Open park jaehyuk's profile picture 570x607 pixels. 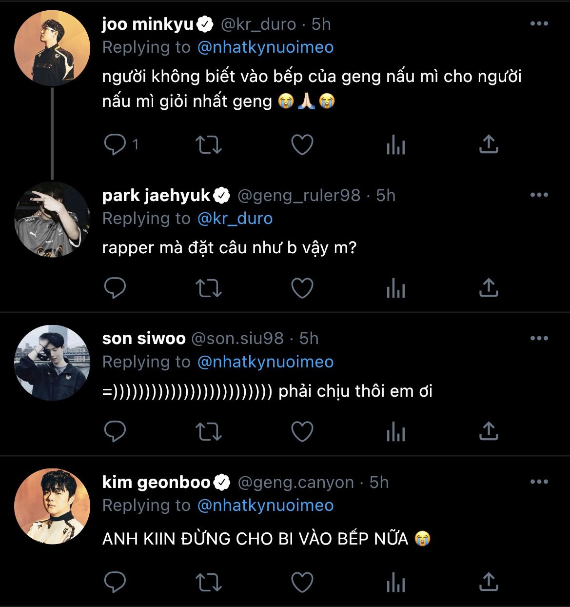[52, 220]
